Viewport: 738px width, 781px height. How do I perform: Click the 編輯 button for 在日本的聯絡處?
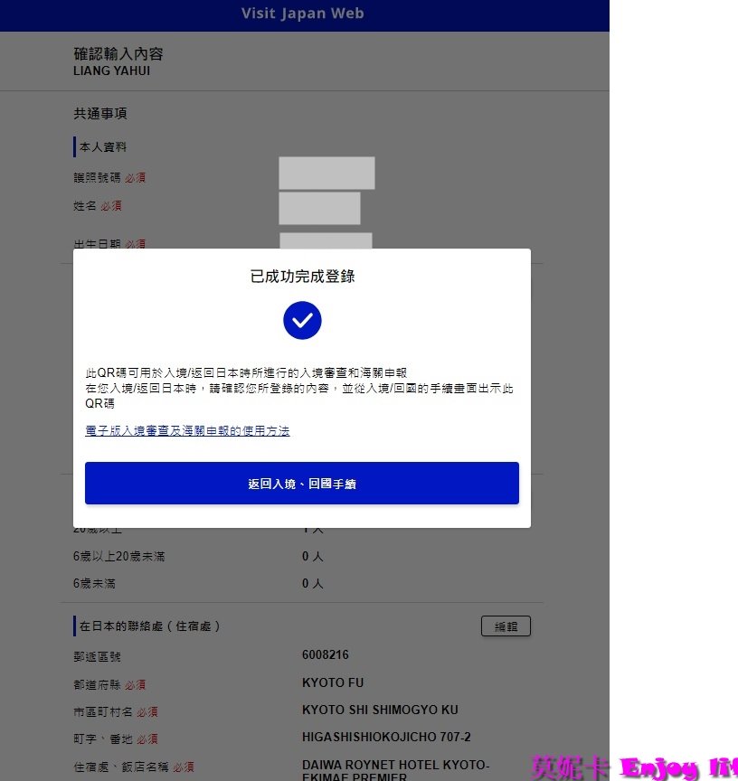[505, 626]
